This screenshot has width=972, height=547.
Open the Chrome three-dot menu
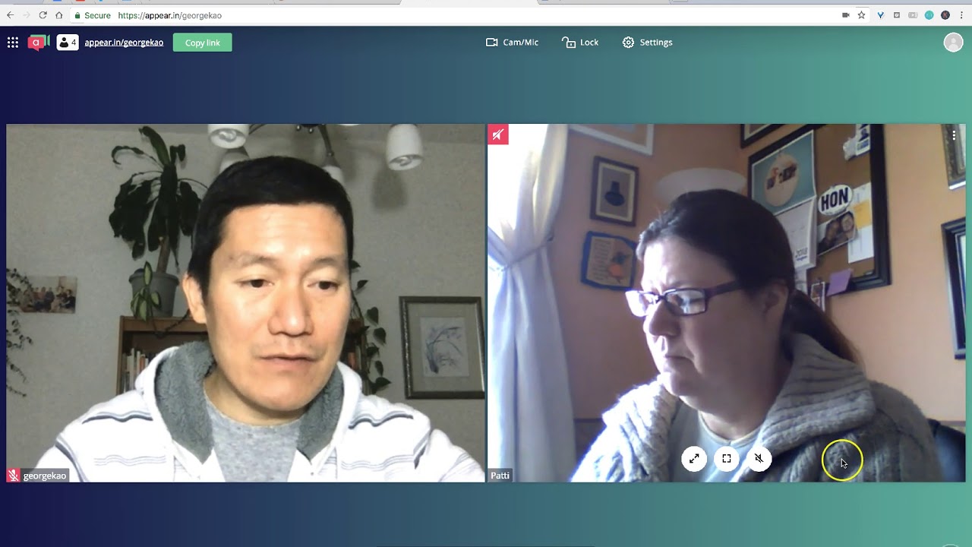tap(961, 15)
